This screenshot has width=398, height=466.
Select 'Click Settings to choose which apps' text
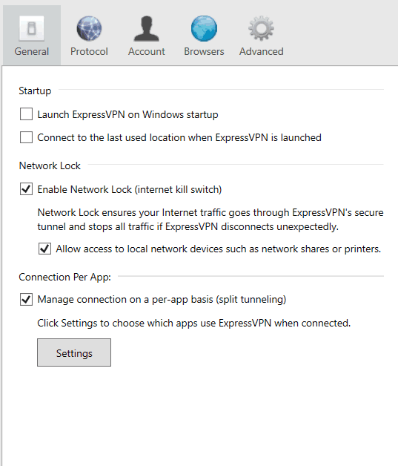193,323
